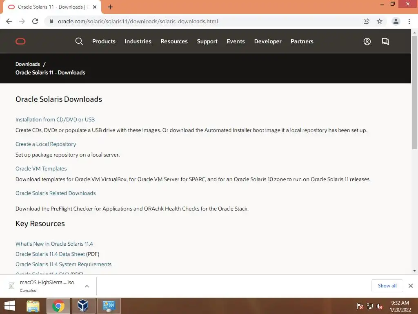
Task: Click the share page icon in address bar
Action: click(367, 21)
